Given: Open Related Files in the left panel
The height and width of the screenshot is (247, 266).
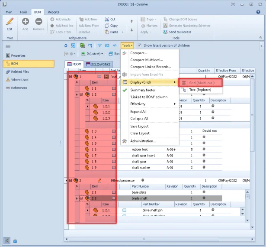Looking at the screenshot, I should [20, 72].
